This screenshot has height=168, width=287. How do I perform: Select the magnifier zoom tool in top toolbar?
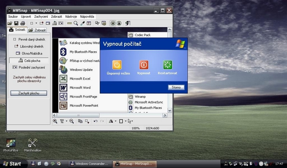click(x=76, y=23)
